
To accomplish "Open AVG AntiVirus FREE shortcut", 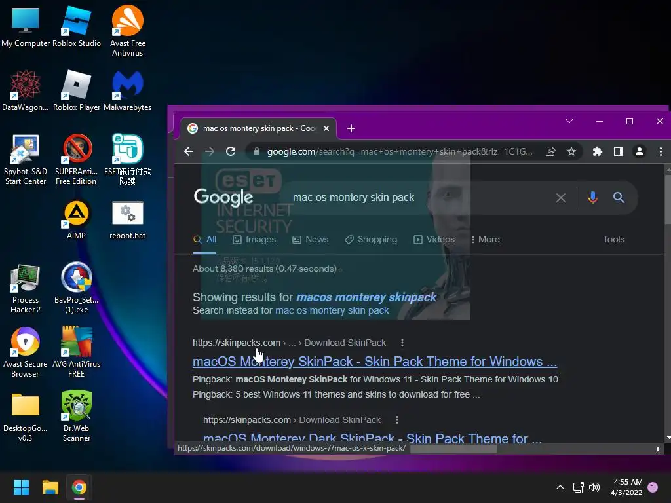I will [77, 352].
